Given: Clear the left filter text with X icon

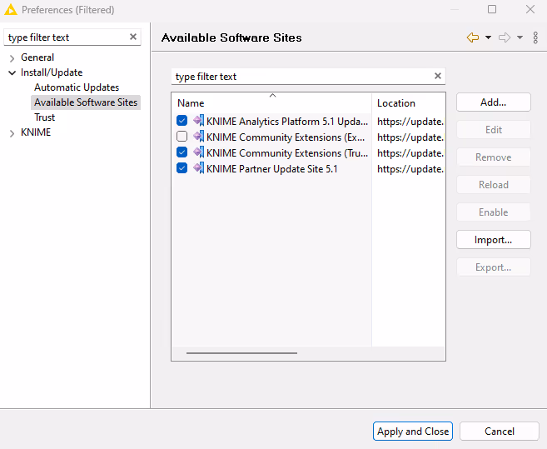Looking at the screenshot, I should pyautogui.click(x=133, y=37).
